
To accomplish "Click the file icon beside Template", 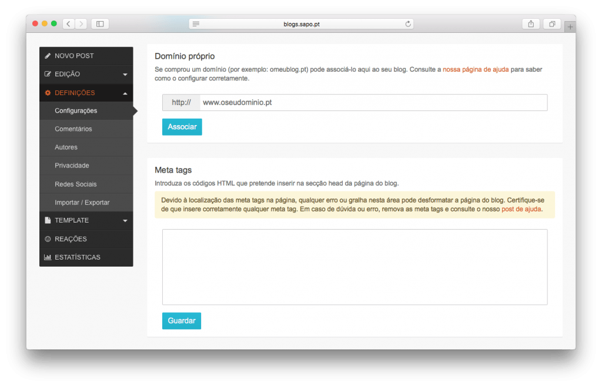I will pyautogui.click(x=48, y=220).
